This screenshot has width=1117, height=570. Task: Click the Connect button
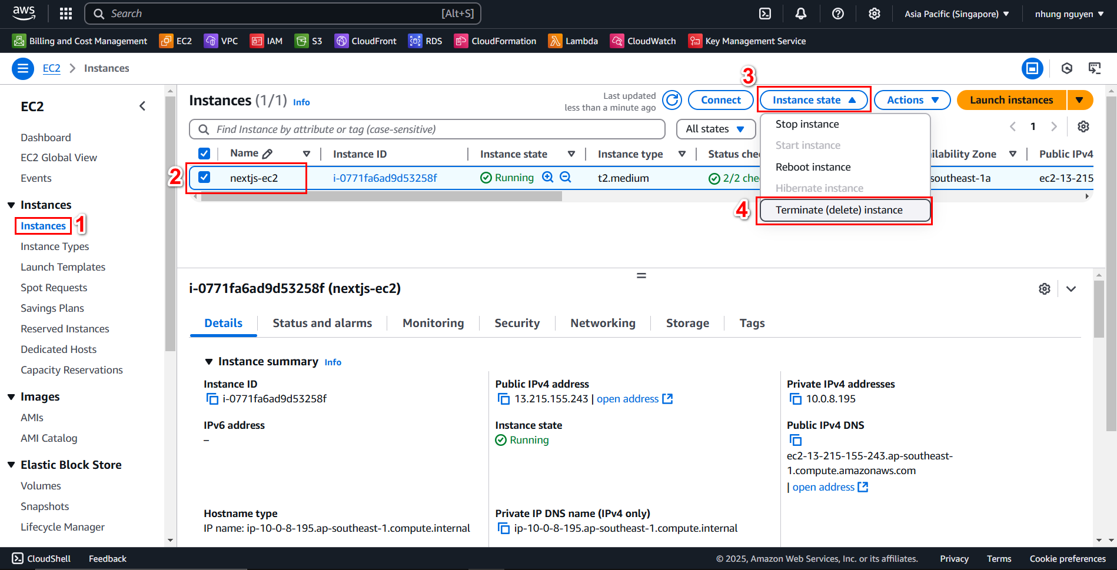721,100
